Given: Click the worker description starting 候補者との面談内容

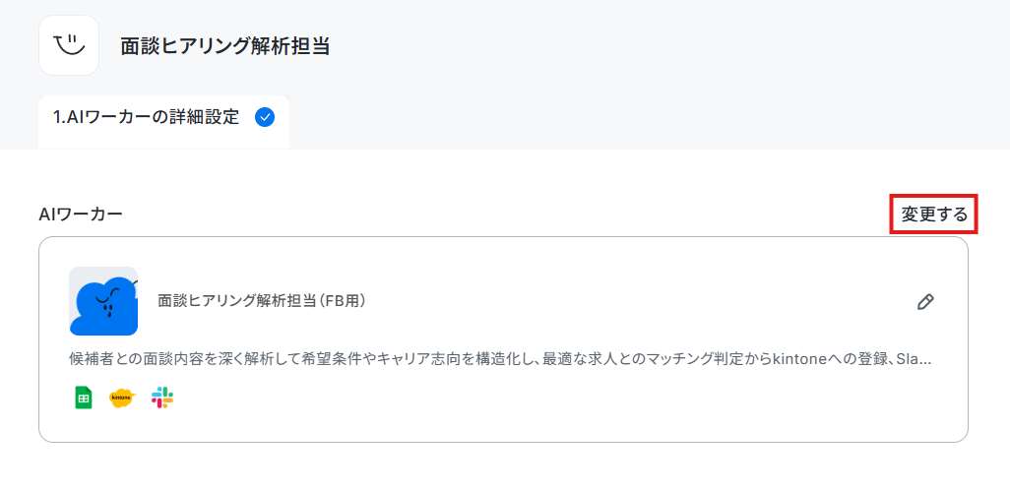Looking at the screenshot, I should (x=500, y=359).
